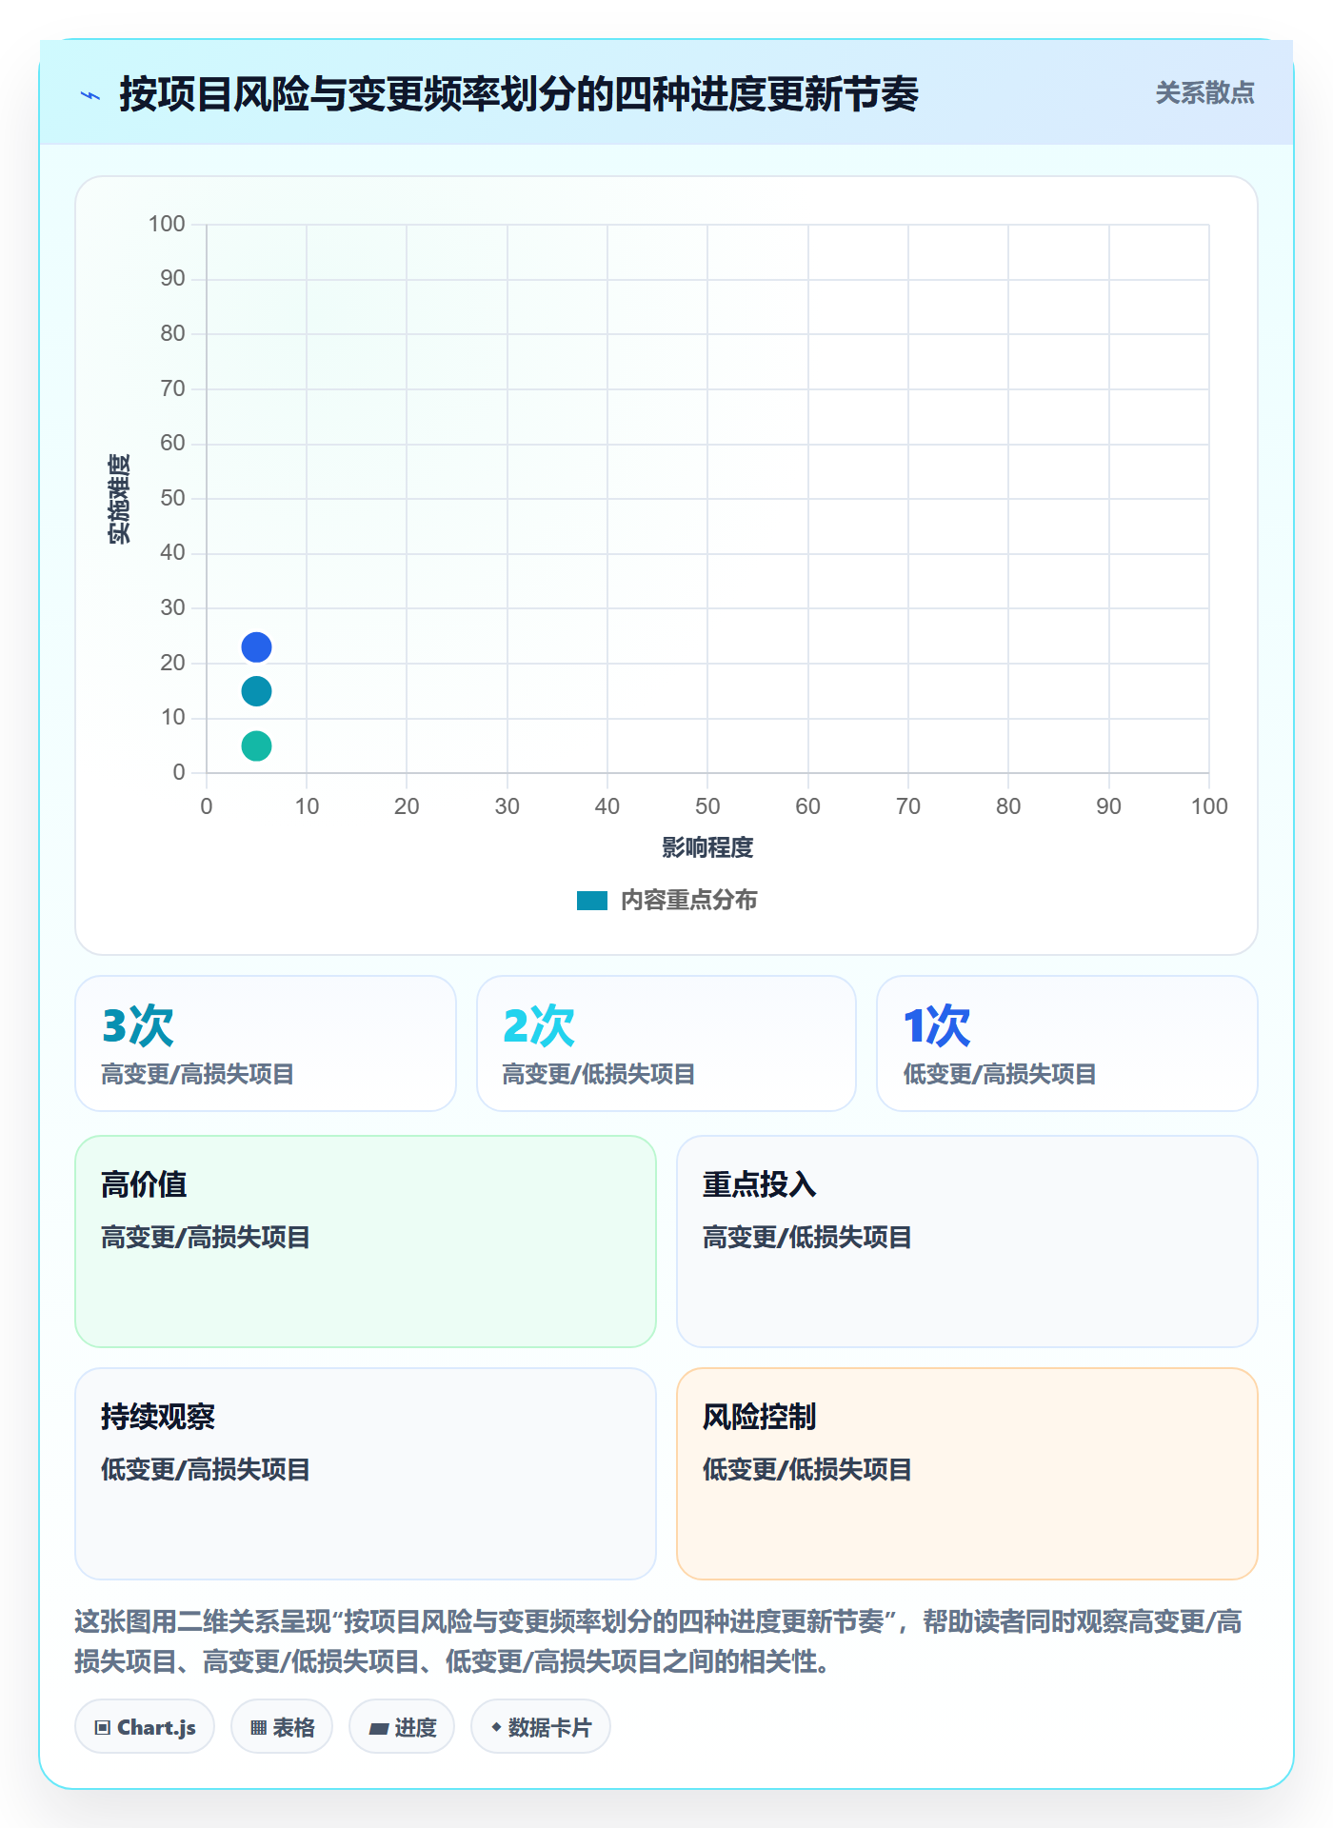Click the 实施难度 y-axis title
Viewport: 1333px width, 1828px height.
[119, 499]
